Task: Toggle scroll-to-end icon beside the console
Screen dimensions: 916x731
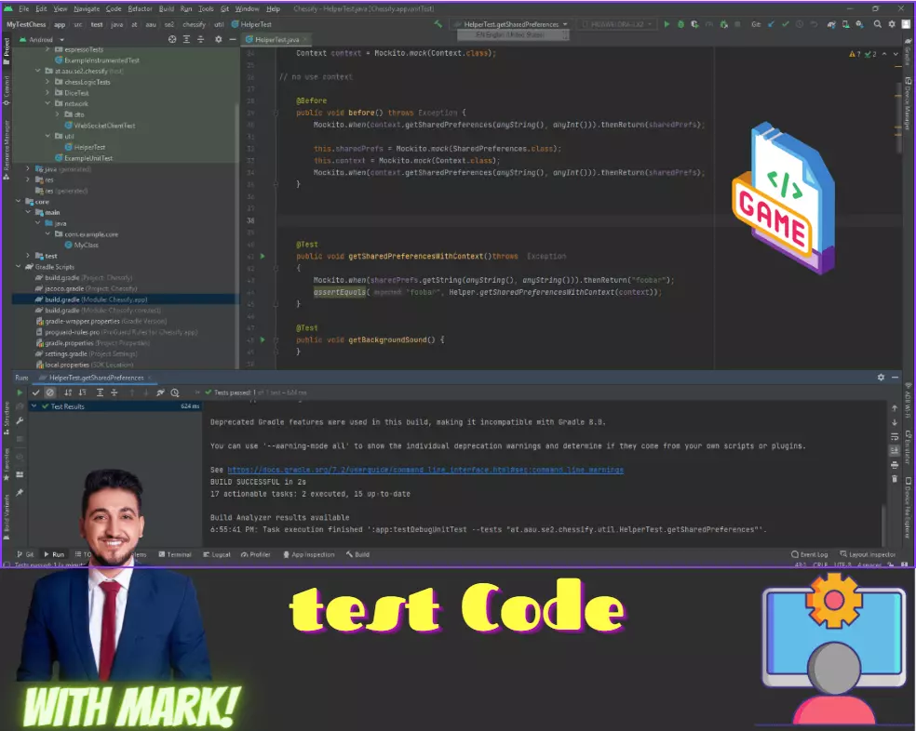Action: click(895, 451)
